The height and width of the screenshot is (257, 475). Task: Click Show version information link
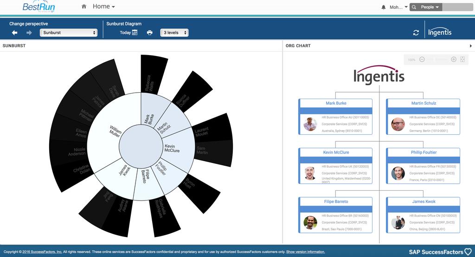coord(305,251)
